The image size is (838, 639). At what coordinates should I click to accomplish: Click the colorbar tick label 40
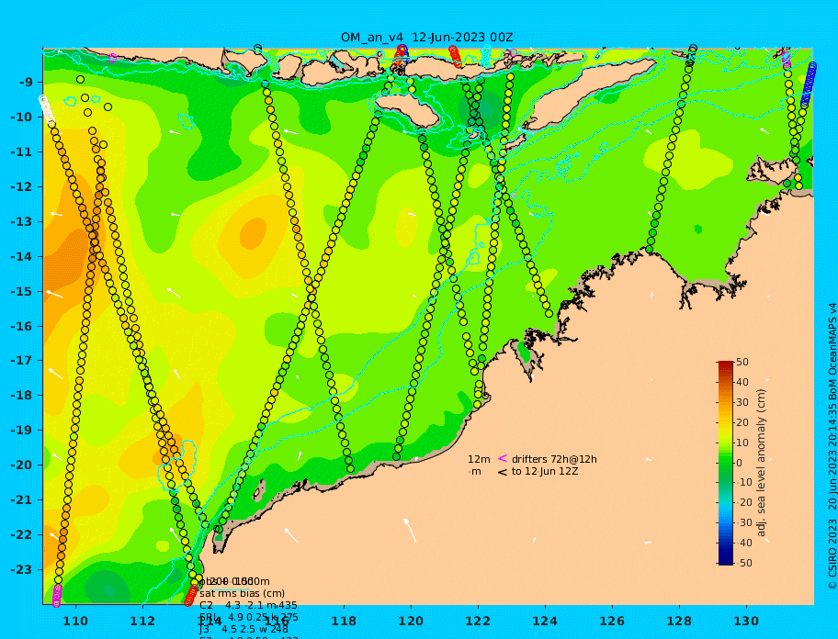pyautogui.click(x=742, y=382)
